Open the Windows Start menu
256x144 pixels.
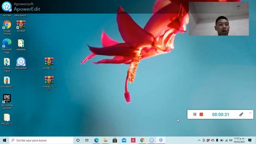[x=4, y=140]
